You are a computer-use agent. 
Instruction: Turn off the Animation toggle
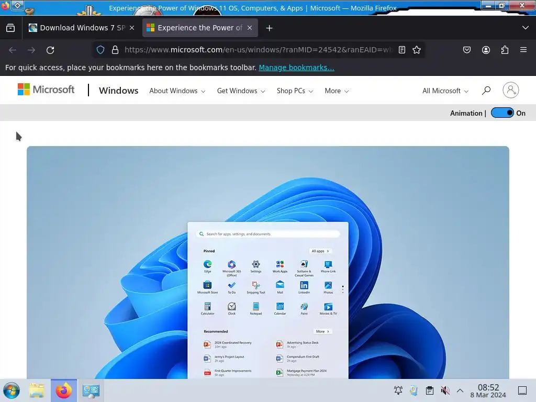[502, 113]
